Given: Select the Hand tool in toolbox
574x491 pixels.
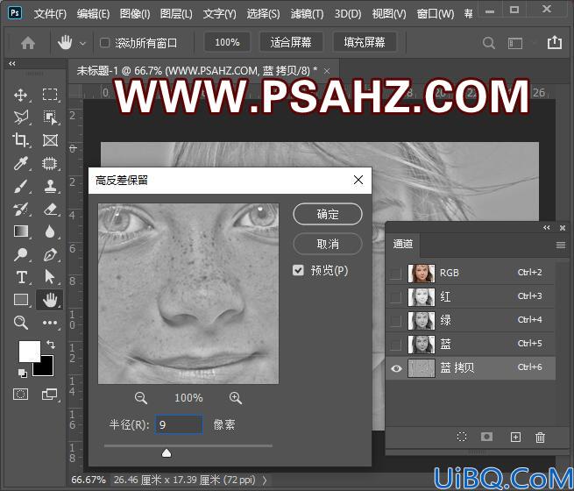Looking at the screenshot, I should click(x=50, y=300).
